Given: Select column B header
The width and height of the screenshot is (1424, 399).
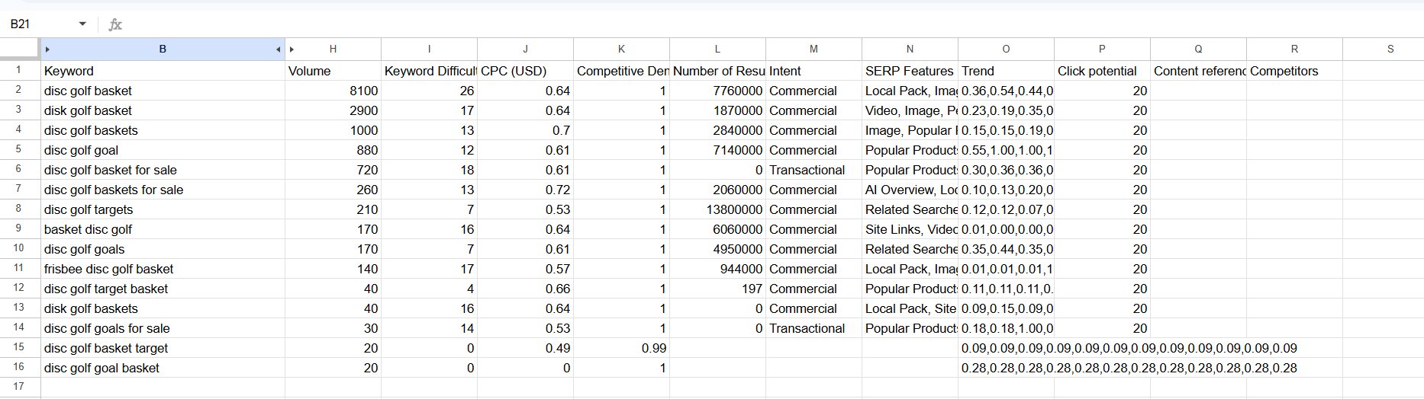Looking at the screenshot, I should coord(163,49).
